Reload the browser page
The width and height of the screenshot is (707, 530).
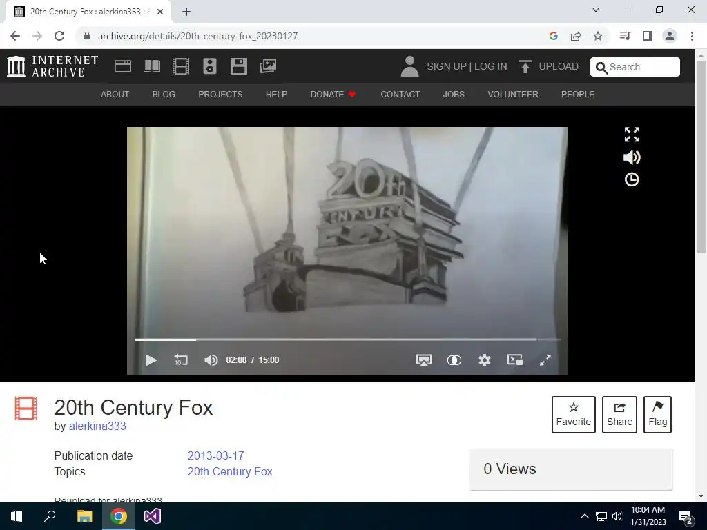[59, 36]
